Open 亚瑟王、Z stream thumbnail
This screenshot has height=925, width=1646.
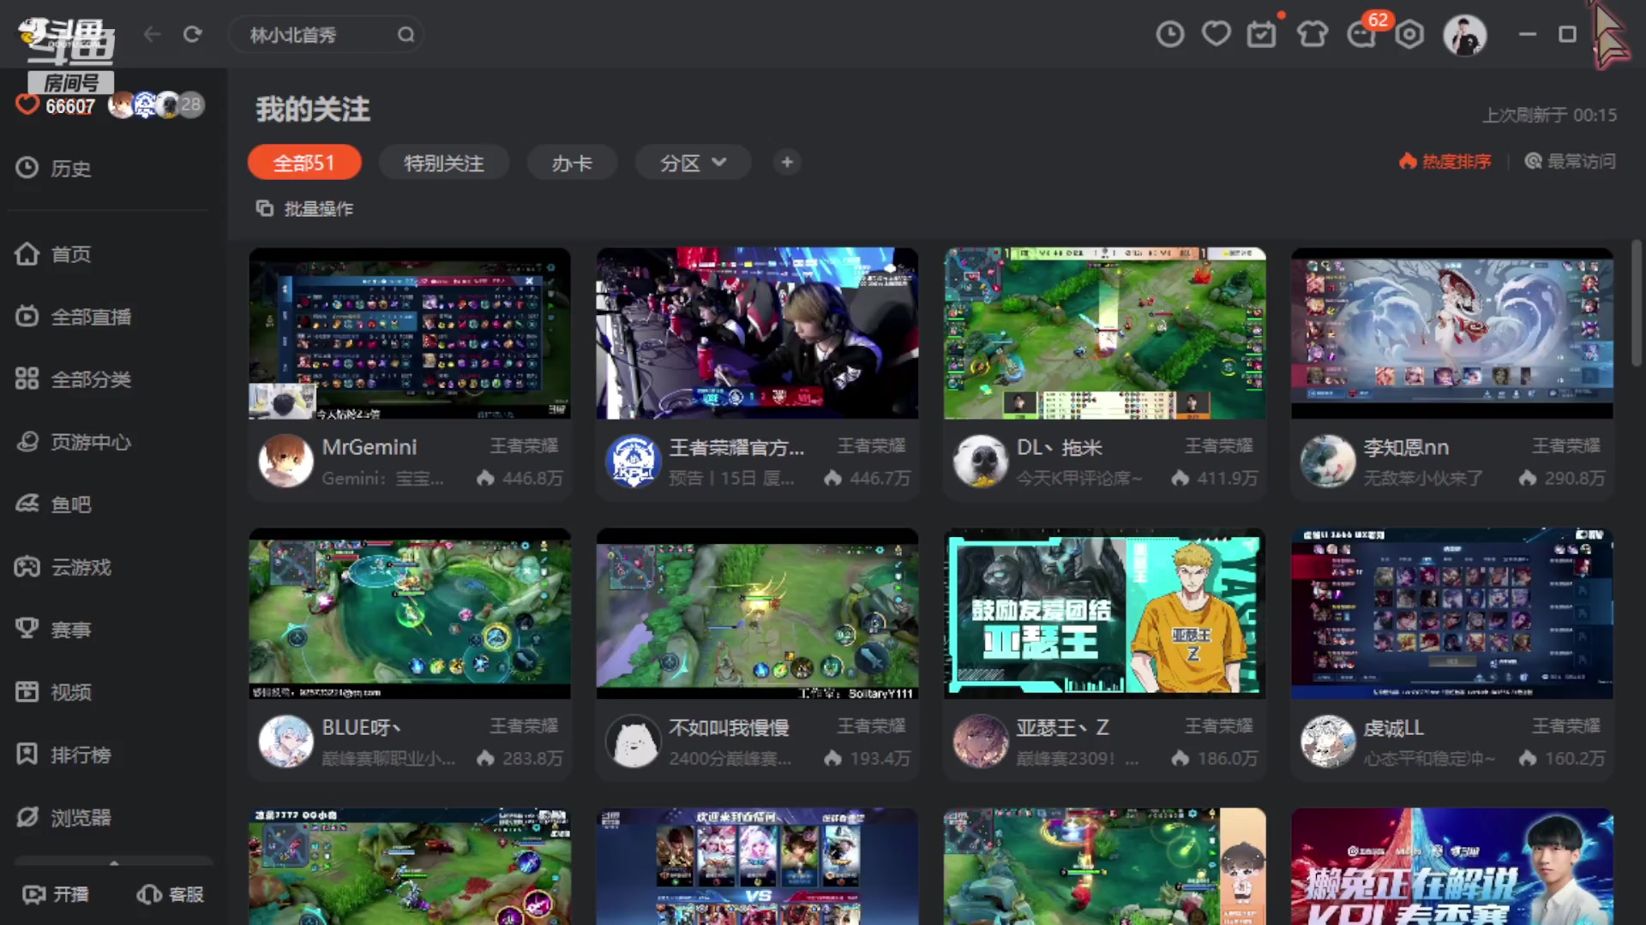(1105, 613)
